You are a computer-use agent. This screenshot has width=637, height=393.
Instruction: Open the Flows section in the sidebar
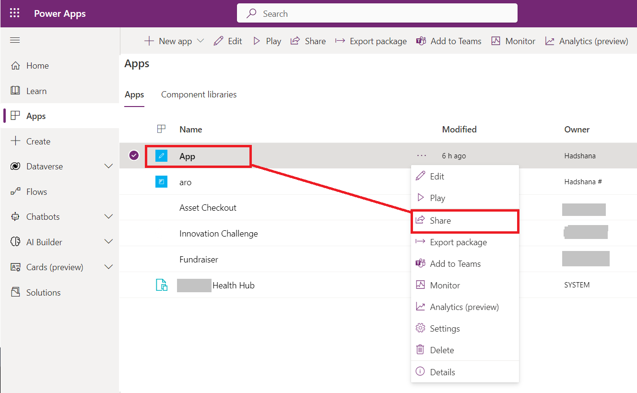[x=36, y=191]
